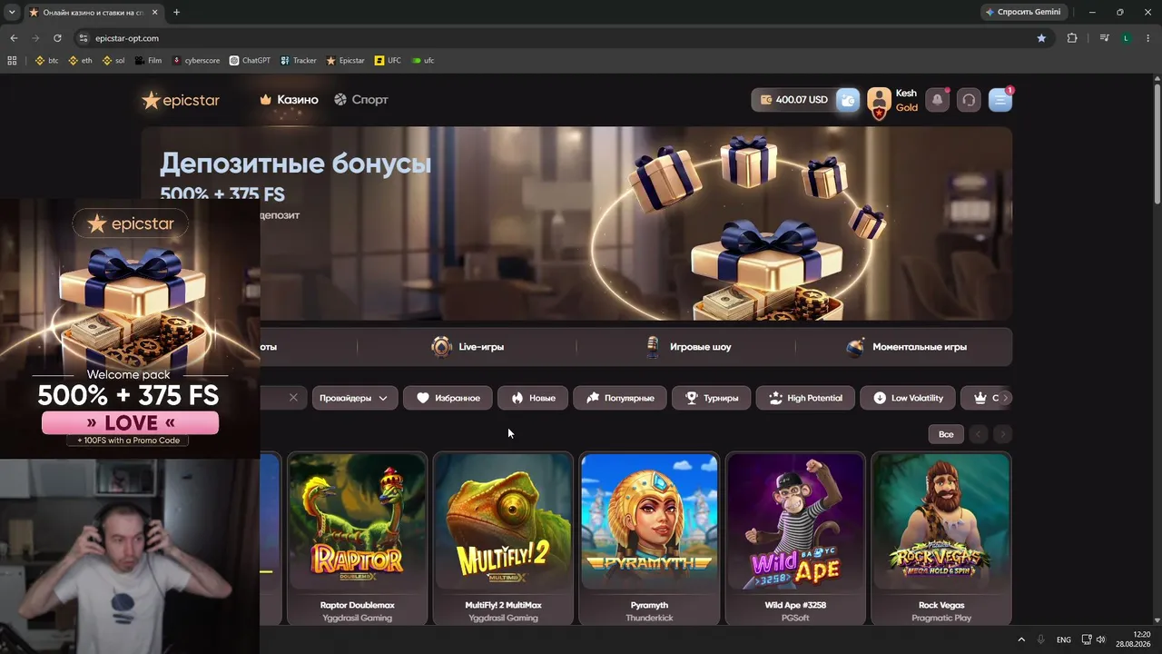Open a new browser tab
The width and height of the screenshot is (1162, 654).
(176, 13)
